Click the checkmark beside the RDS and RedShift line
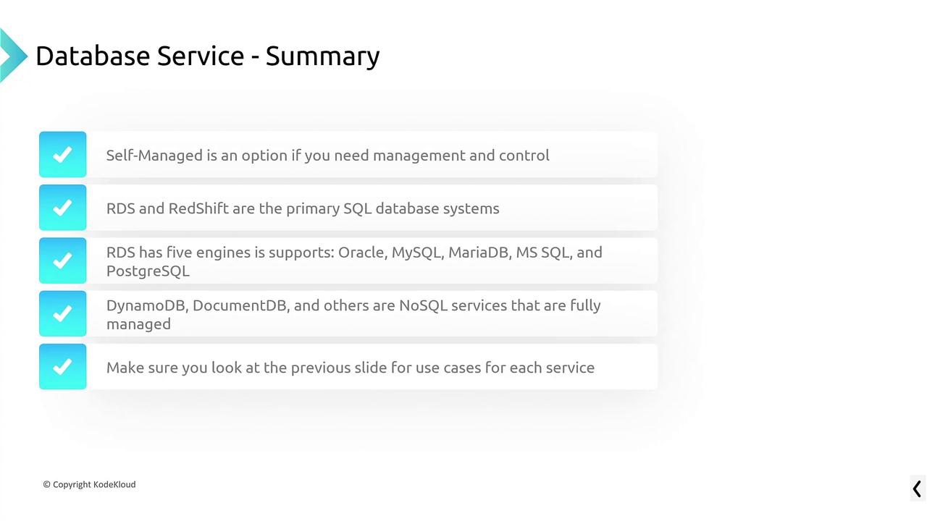927x521 pixels. tap(63, 208)
